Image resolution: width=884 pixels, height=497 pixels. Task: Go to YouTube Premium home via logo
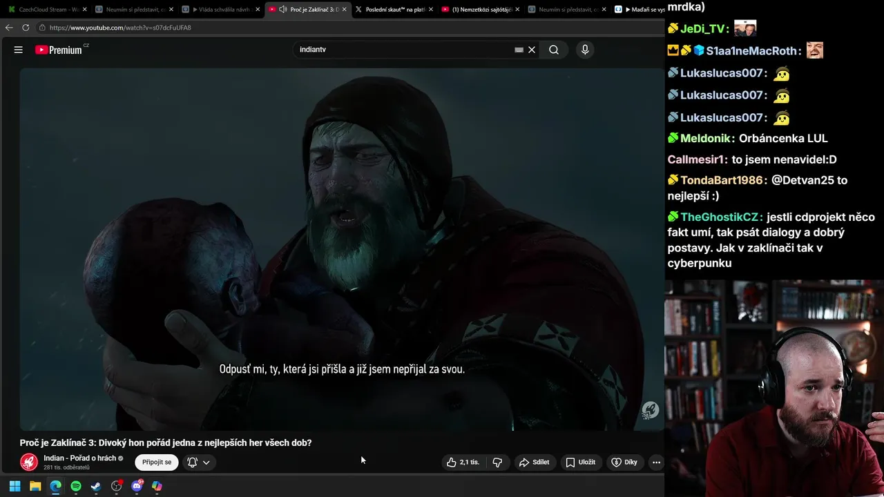point(59,50)
